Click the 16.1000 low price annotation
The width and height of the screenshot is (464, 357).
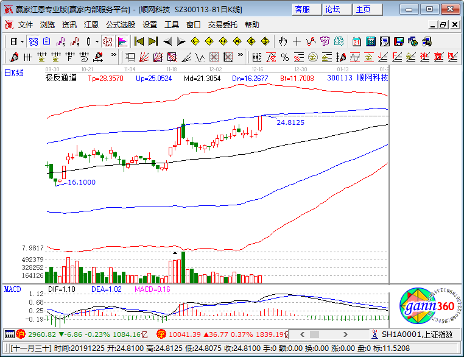pyautogui.click(x=82, y=182)
